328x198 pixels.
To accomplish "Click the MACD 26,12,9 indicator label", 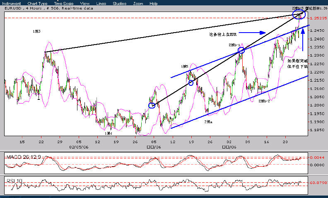I will coord(24,157).
